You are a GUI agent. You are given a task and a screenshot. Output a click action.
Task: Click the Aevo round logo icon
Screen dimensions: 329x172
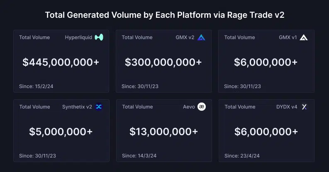click(201, 107)
